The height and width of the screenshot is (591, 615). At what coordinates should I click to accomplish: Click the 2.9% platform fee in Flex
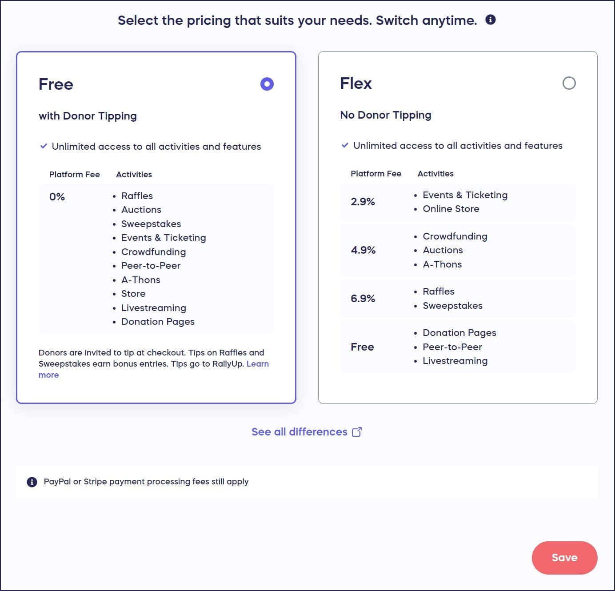point(363,202)
